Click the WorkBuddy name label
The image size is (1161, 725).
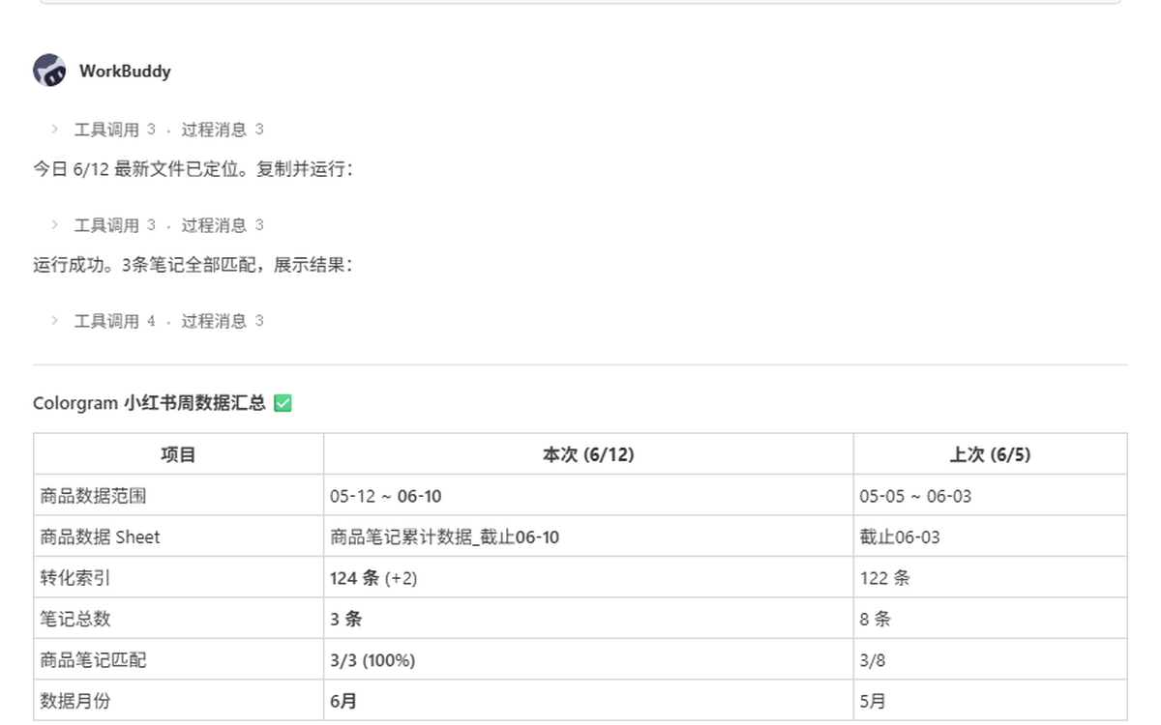pyautogui.click(x=125, y=72)
